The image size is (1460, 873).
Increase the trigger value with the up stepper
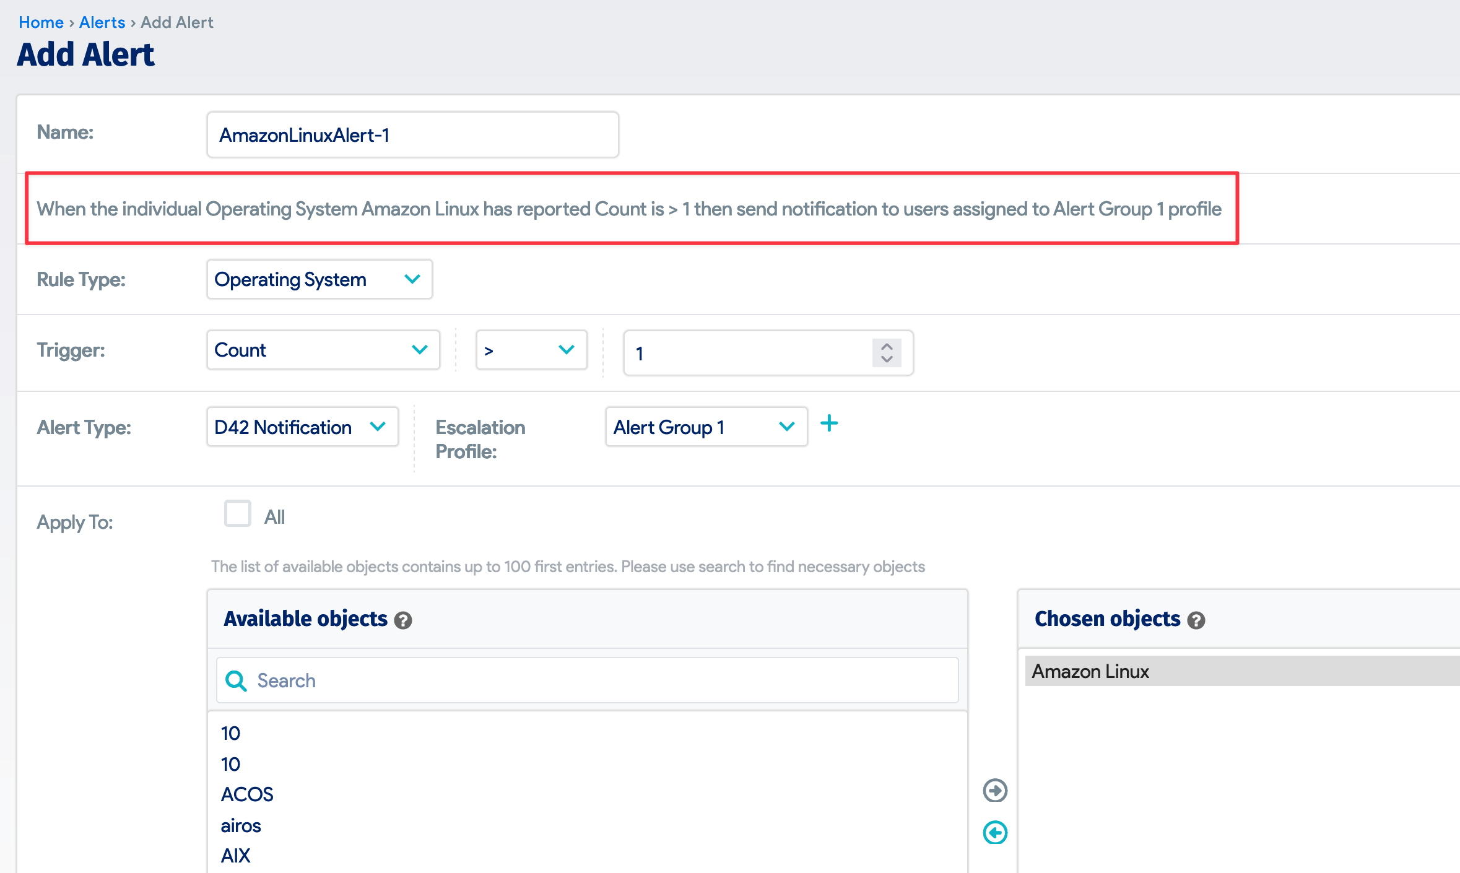(887, 347)
